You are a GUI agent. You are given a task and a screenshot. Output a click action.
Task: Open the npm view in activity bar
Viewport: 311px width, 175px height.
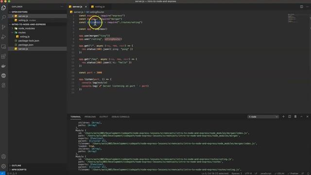coord(3,76)
